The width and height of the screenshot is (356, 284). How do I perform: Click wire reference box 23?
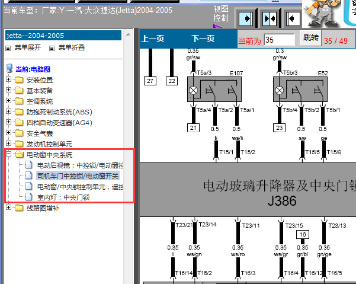(x=279, y=127)
